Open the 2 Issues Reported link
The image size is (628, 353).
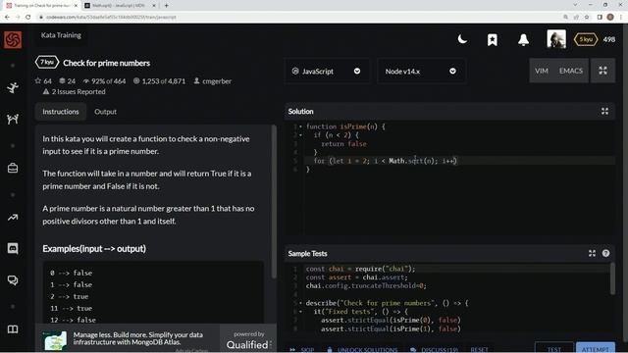[75, 91]
